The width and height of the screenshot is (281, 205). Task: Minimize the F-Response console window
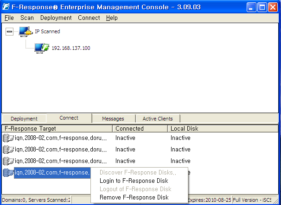pyautogui.click(x=251, y=7)
